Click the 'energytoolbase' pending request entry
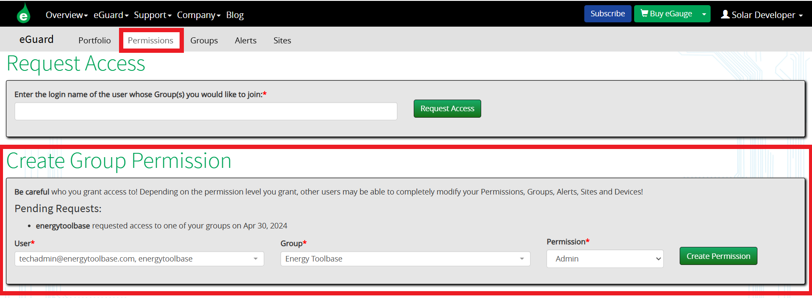This screenshot has width=812, height=298. [x=162, y=226]
